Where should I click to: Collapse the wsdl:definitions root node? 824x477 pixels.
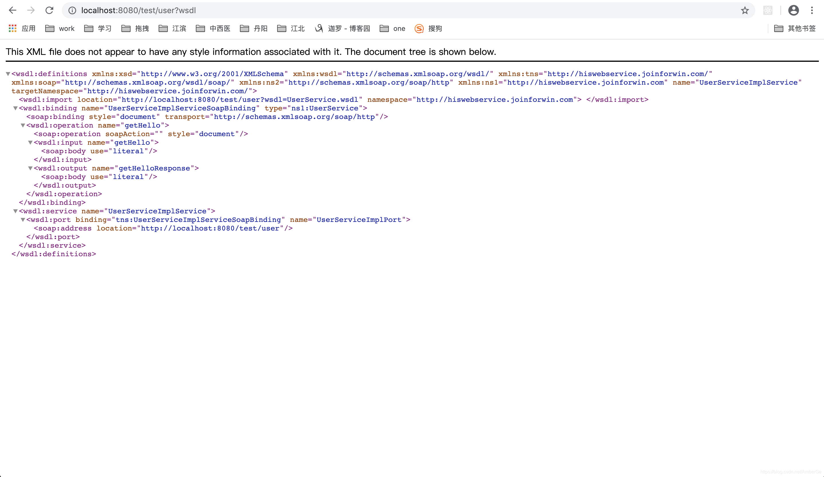click(x=8, y=74)
